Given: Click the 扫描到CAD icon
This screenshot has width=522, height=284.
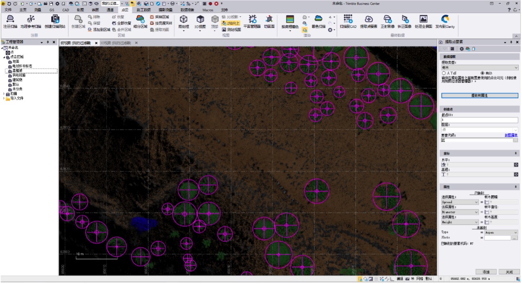Looking at the screenshot, I should (x=348, y=19).
